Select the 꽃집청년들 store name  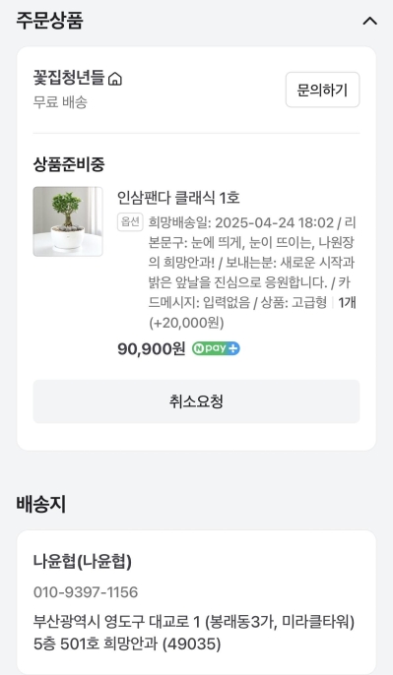coord(69,78)
